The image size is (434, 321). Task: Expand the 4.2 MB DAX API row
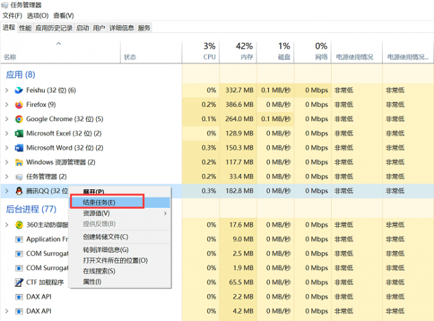7,311
